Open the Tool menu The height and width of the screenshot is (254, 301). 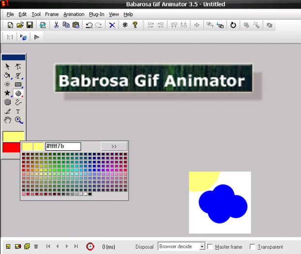click(x=36, y=15)
